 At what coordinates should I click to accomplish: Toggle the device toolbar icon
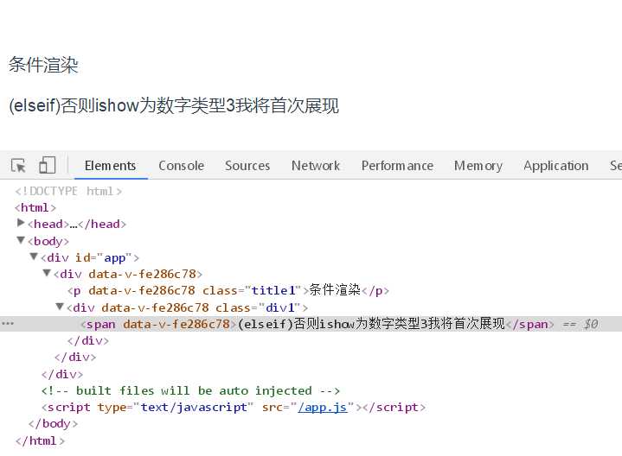(x=48, y=165)
